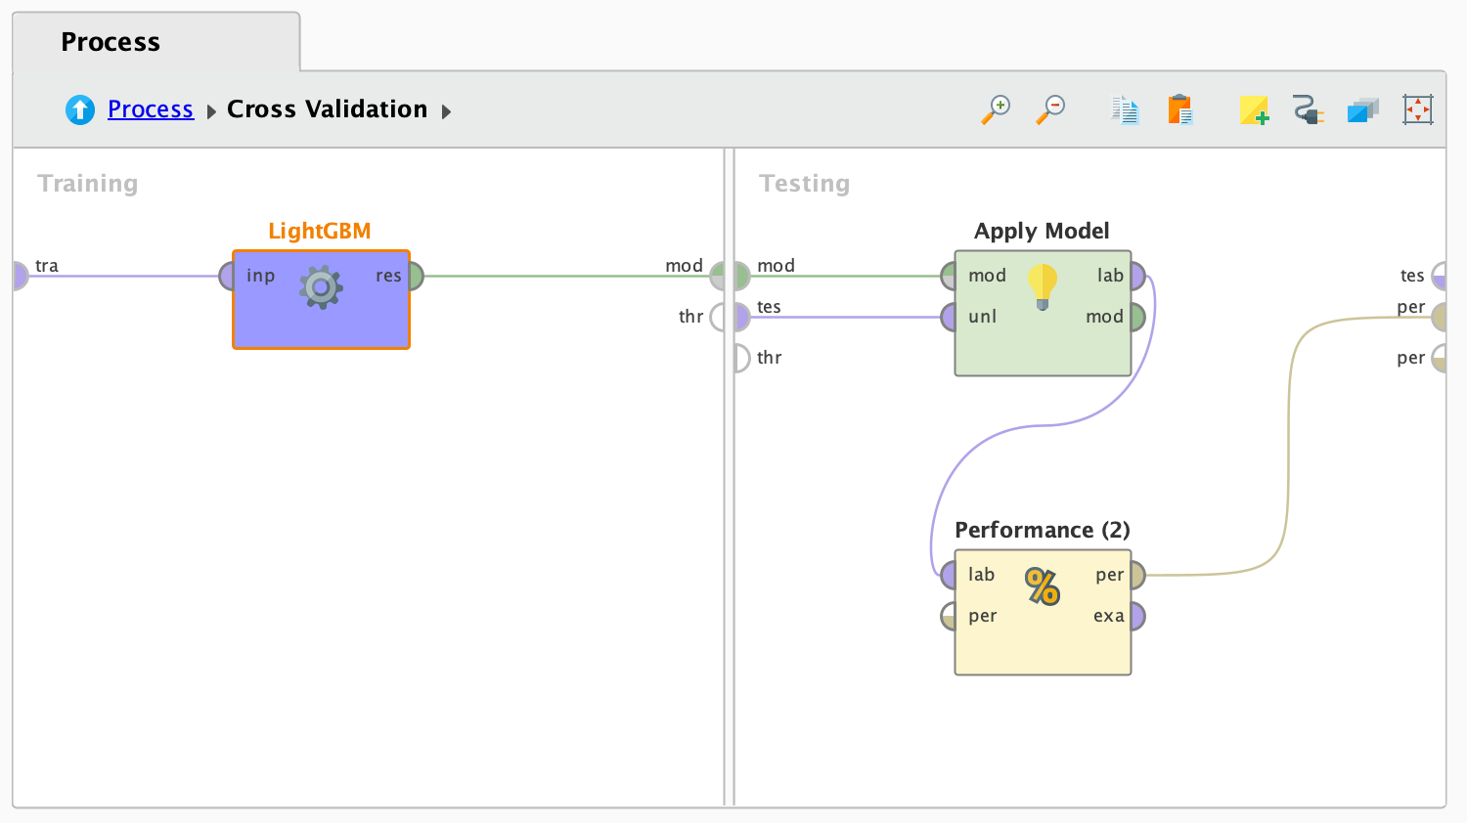Click Apply Model mod output port

tap(1136, 317)
